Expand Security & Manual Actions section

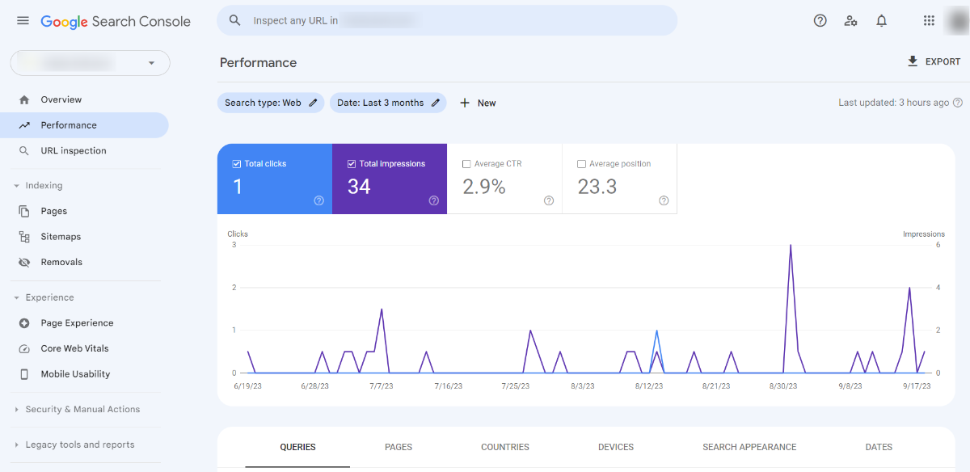[x=16, y=410]
